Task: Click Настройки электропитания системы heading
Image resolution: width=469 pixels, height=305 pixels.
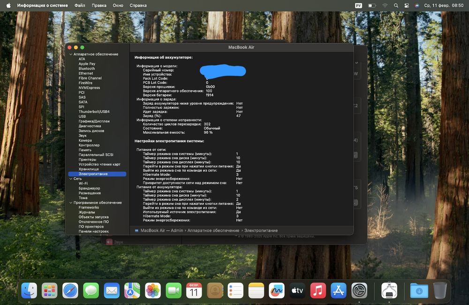Action: point(169,141)
